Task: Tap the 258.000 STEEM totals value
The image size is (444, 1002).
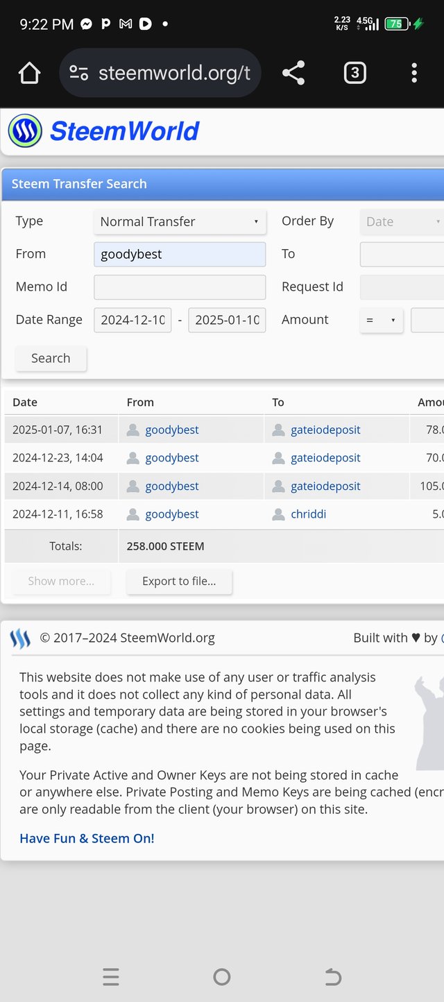Action: (x=165, y=546)
